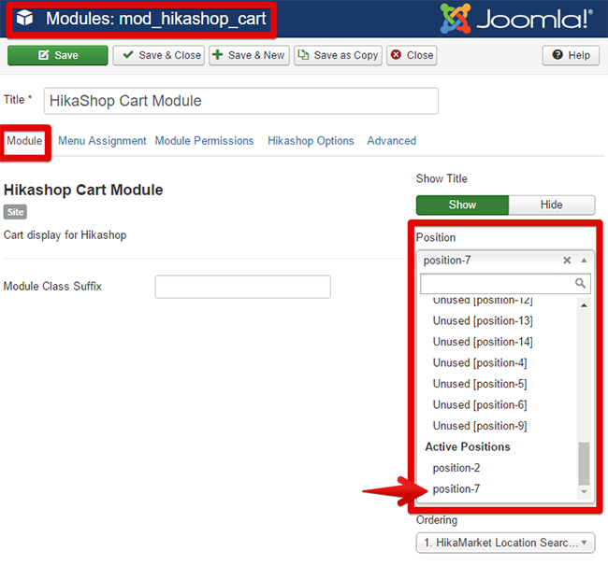Image resolution: width=608 pixels, height=565 pixels.
Task: Focus the Title input field
Action: 241,101
